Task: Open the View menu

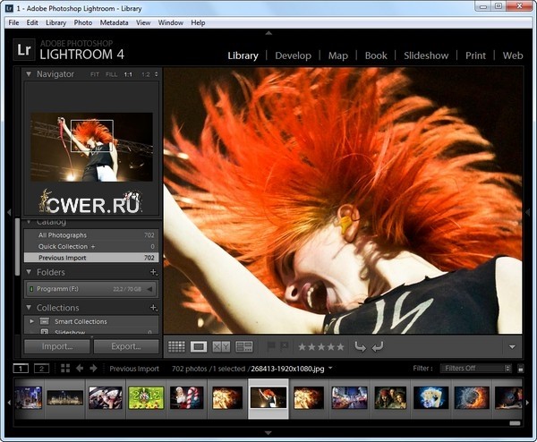Action: coord(143,22)
